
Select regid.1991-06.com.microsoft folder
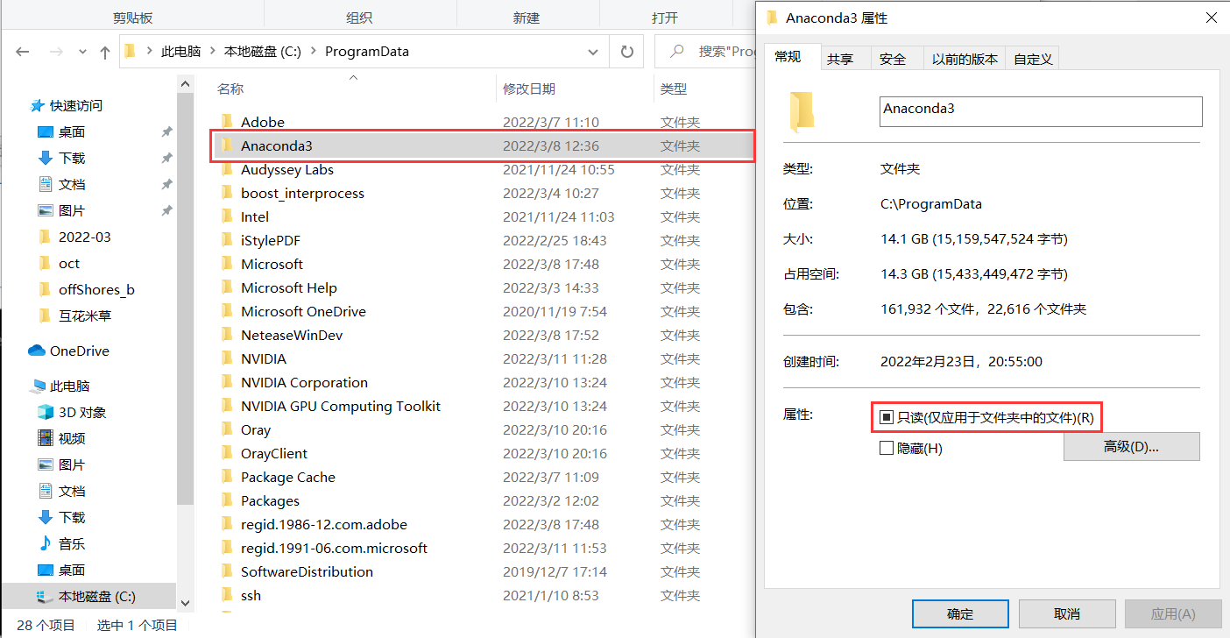point(334,548)
